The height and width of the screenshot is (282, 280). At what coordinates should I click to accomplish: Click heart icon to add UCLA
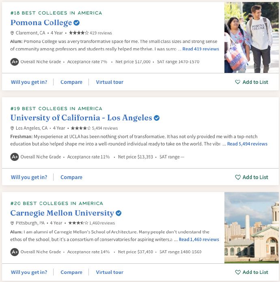pyautogui.click(x=238, y=177)
